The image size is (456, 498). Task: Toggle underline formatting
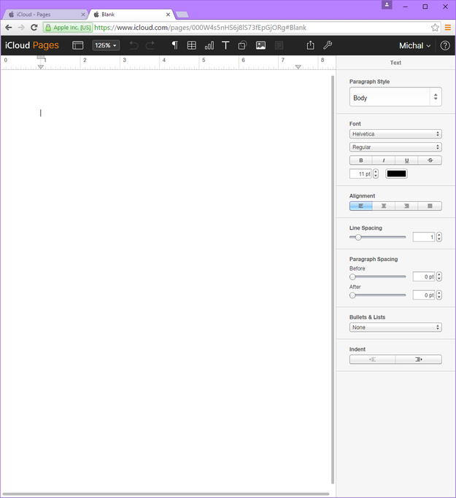[406, 160]
